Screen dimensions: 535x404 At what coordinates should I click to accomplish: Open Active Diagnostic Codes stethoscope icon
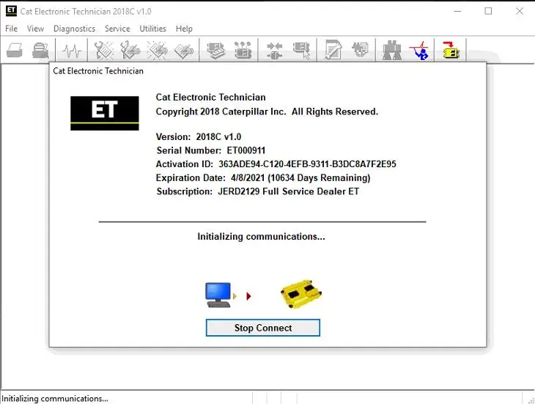click(x=103, y=51)
